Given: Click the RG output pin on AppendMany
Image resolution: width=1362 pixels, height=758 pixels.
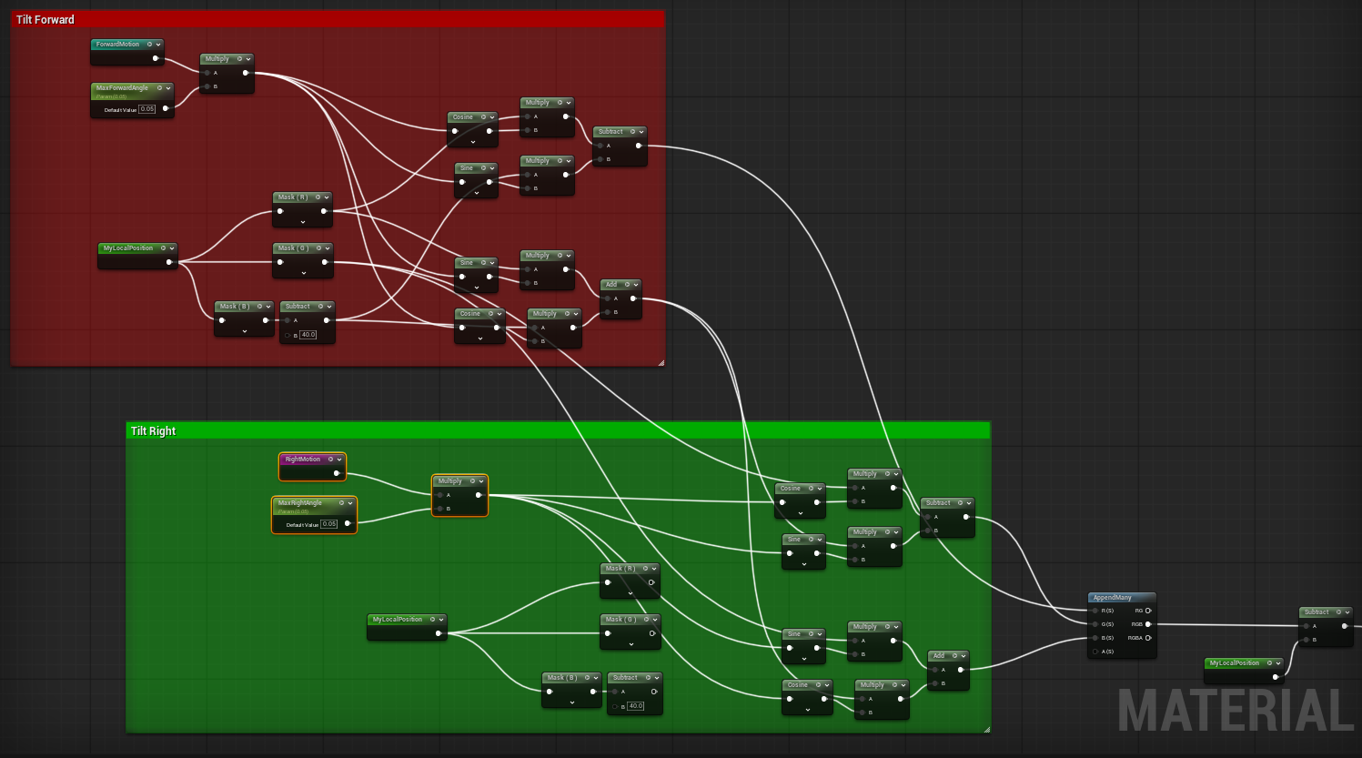Looking at the screenshot, I should tap(1148, 611).
